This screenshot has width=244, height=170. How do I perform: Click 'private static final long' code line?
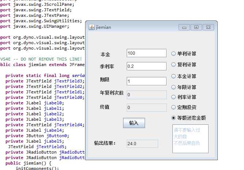(37, 76)
